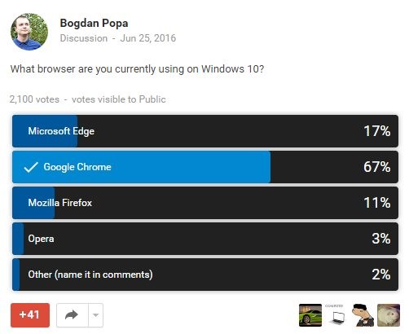The image size is (409, 334).
Task: Click the cartoon man commenter avatar
Action: tap(363, 315)
